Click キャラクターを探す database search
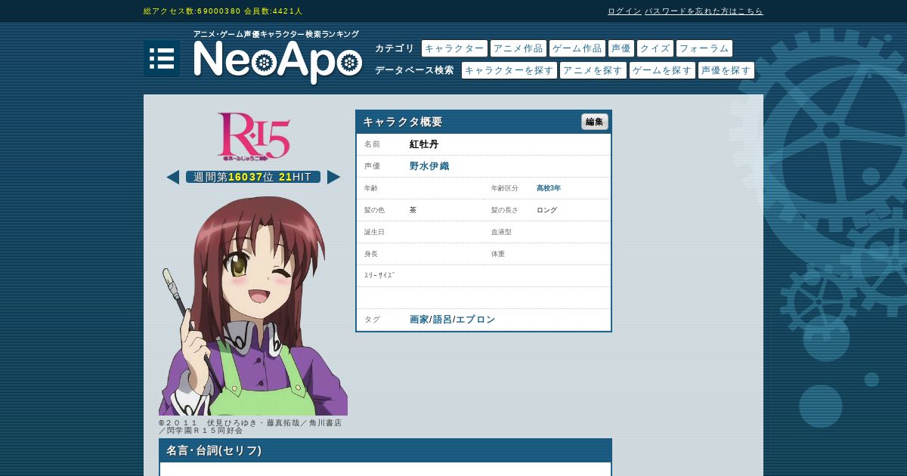 [x=509, y=70]
